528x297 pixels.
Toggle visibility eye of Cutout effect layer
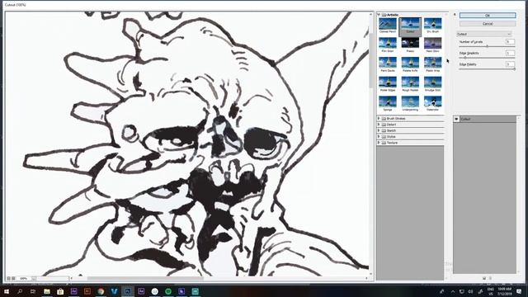456,119
